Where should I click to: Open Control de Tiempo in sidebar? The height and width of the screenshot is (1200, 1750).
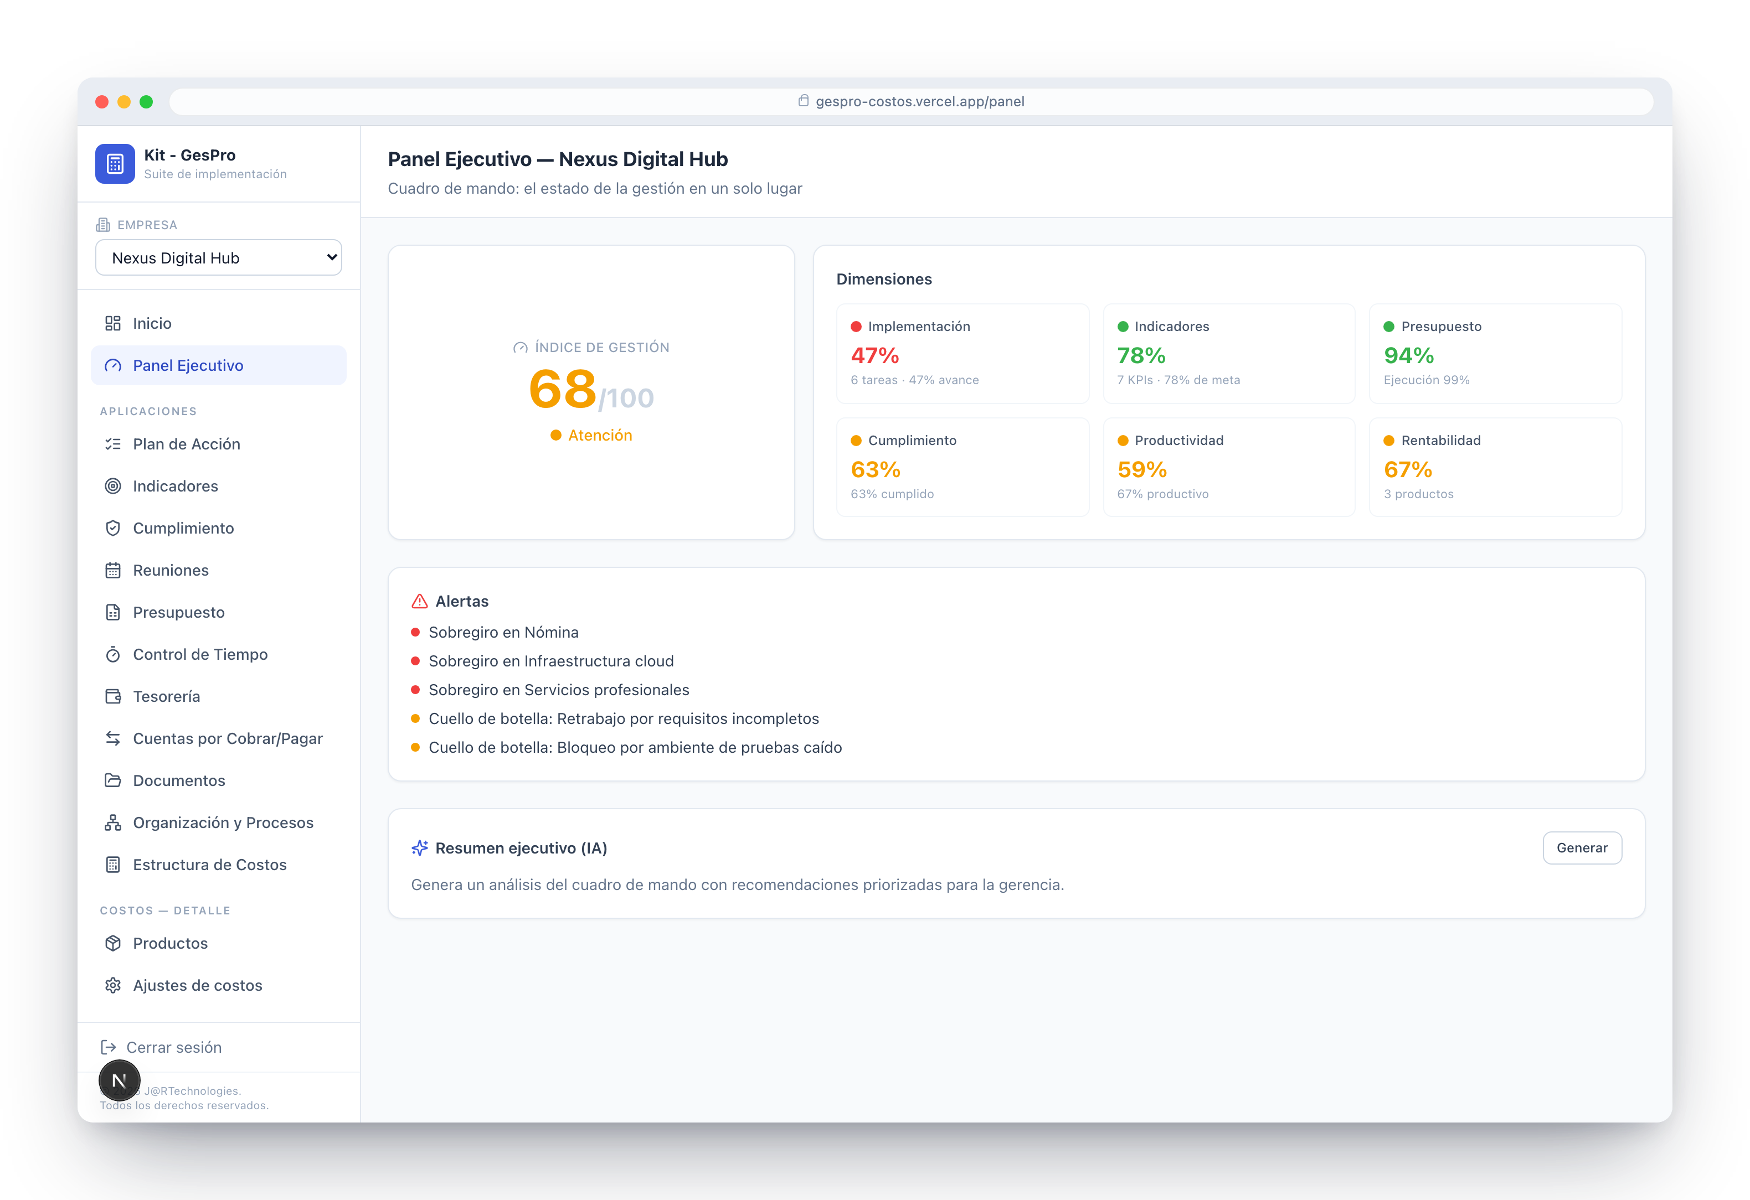click(x=218, y=655)
